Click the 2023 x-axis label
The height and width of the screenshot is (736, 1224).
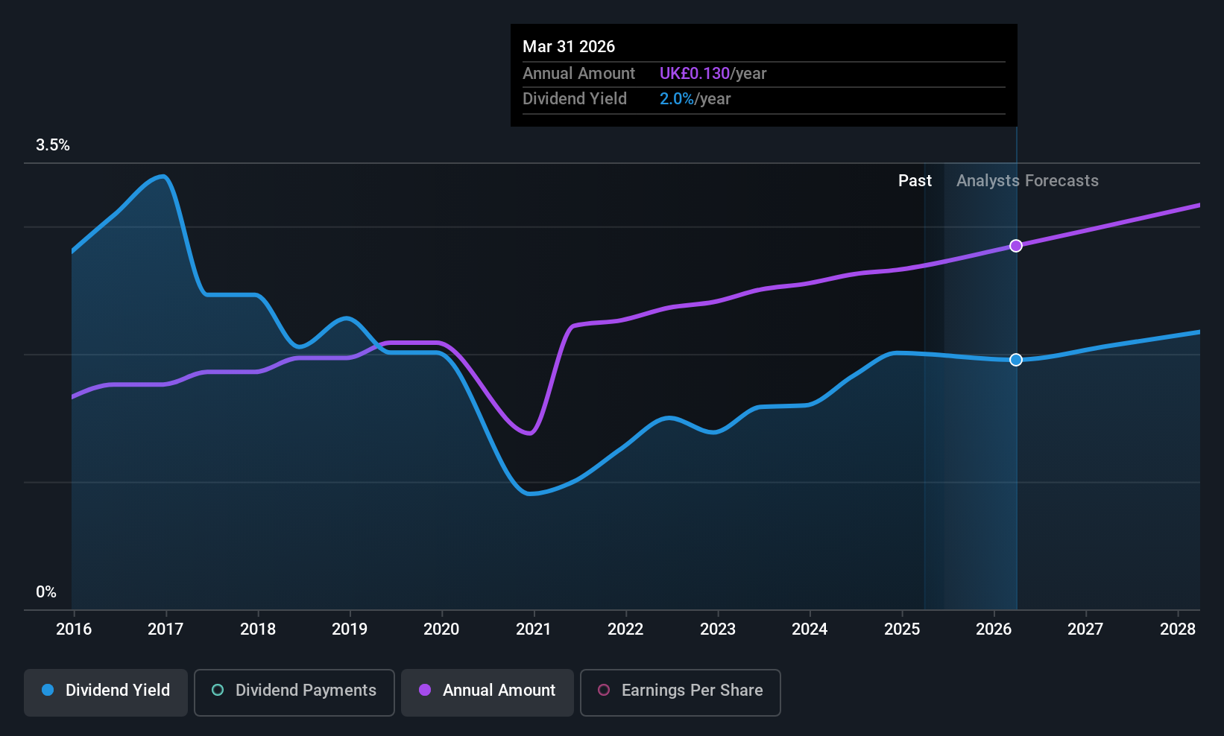tap(718, 629)
